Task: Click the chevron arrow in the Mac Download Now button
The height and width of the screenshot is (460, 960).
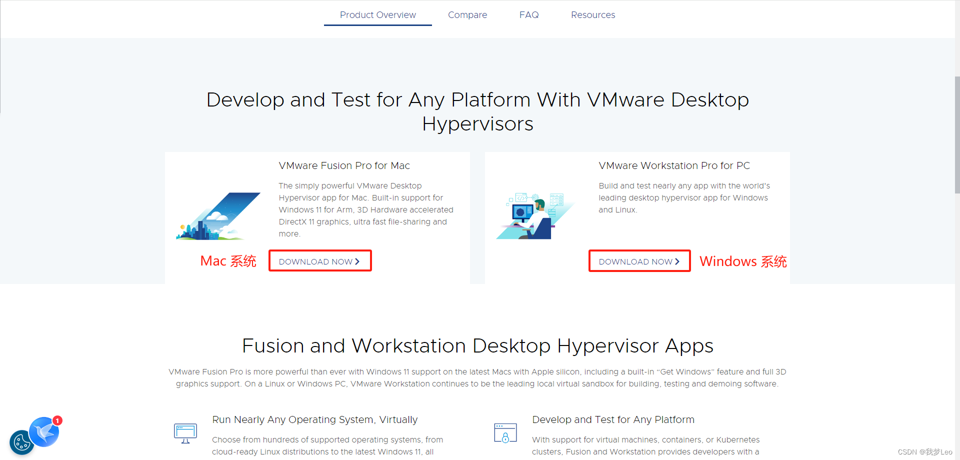Action: (x=357, y=261)
